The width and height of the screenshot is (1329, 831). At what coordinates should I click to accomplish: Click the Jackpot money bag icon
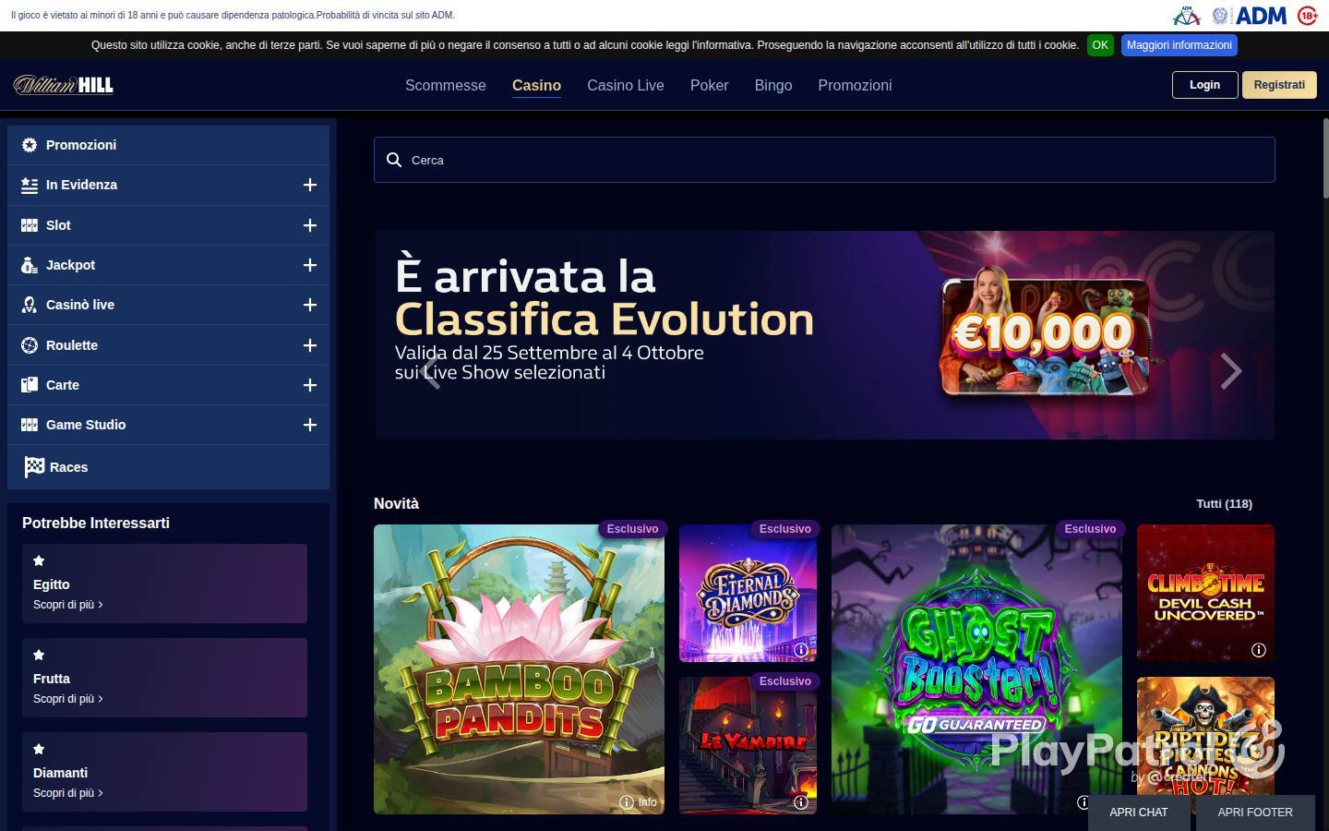30,265
